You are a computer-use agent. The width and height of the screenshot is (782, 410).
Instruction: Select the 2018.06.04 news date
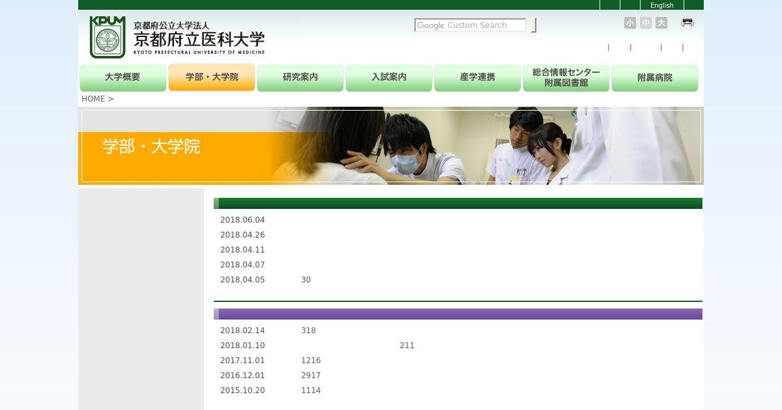[242, 220]
